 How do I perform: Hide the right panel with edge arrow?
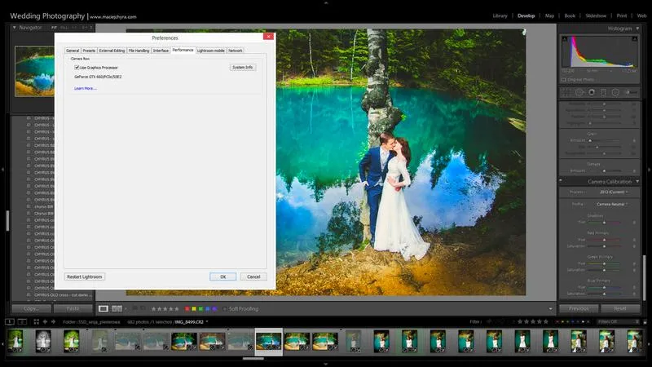649,170
